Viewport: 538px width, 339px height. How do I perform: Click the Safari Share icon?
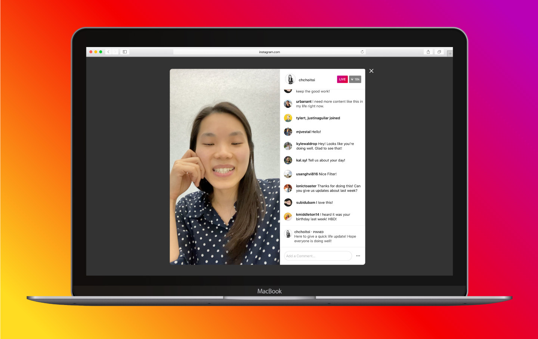click(x=428, y=52)
